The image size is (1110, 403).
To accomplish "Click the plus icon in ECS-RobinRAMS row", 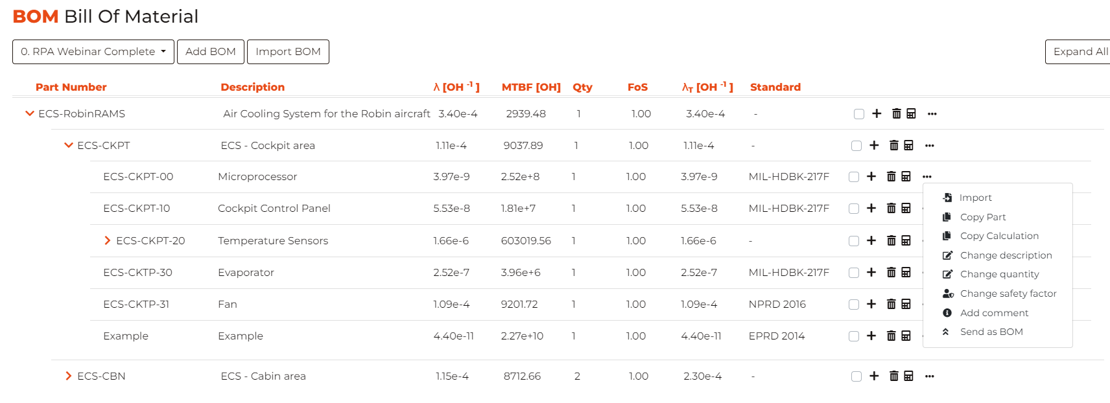I will pyautogui.click(x=877, y=113).
